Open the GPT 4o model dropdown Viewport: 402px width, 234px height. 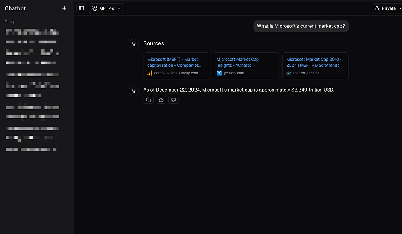[x=107, y=8]
